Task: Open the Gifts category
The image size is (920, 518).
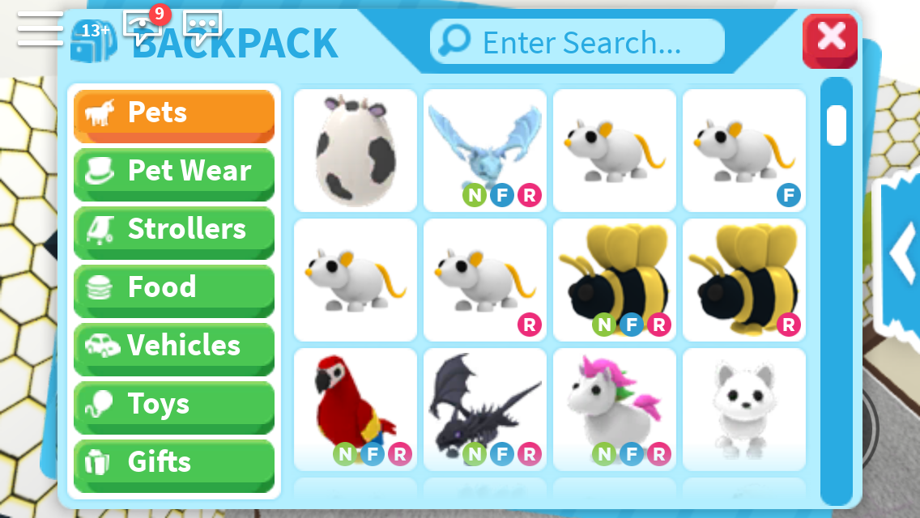Action: pos(174,465)
